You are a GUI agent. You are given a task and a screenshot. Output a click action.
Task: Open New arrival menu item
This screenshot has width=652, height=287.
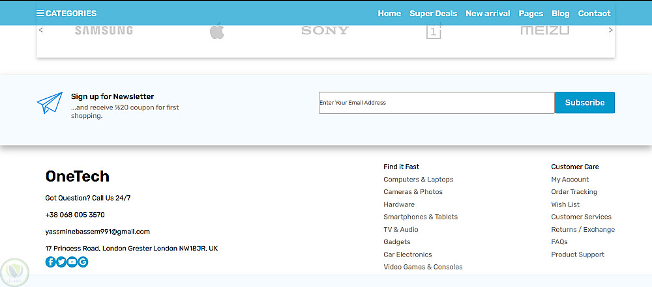tap(488, 13)
